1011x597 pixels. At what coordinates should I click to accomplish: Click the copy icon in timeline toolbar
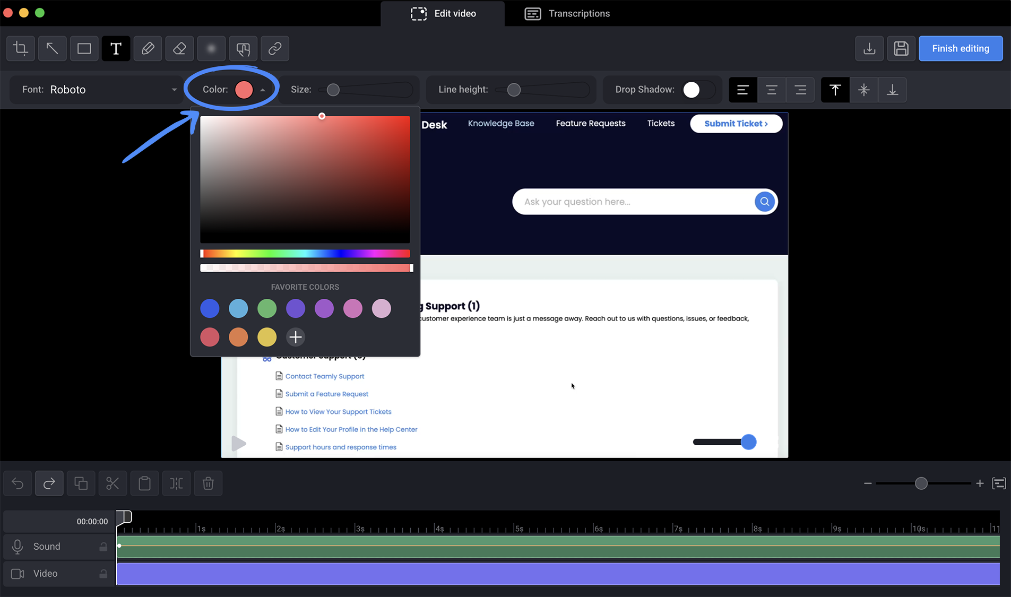81,483
